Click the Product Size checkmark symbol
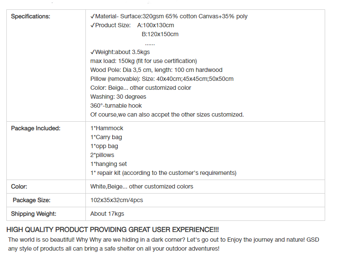Image resolution: width=340 pixels, height=257 pixels. 93,25
